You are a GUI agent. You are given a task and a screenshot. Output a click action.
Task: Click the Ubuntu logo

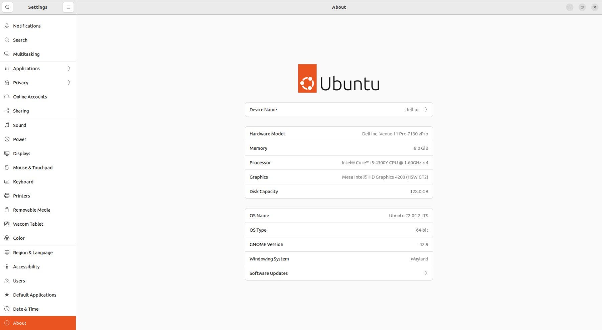coord(339,79)
